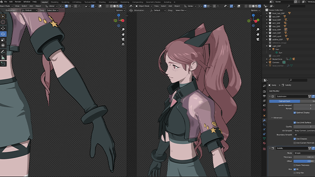This screenshot has height=177, width=315.
Task: Open Options dropdown in left viewport
Action: click(120, 10)
